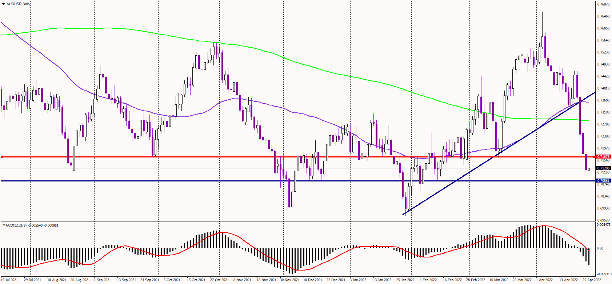Viewport: 612px width, 284px height.
Task: Select the red 0.71675 price tag
Action: coord(603,157)
